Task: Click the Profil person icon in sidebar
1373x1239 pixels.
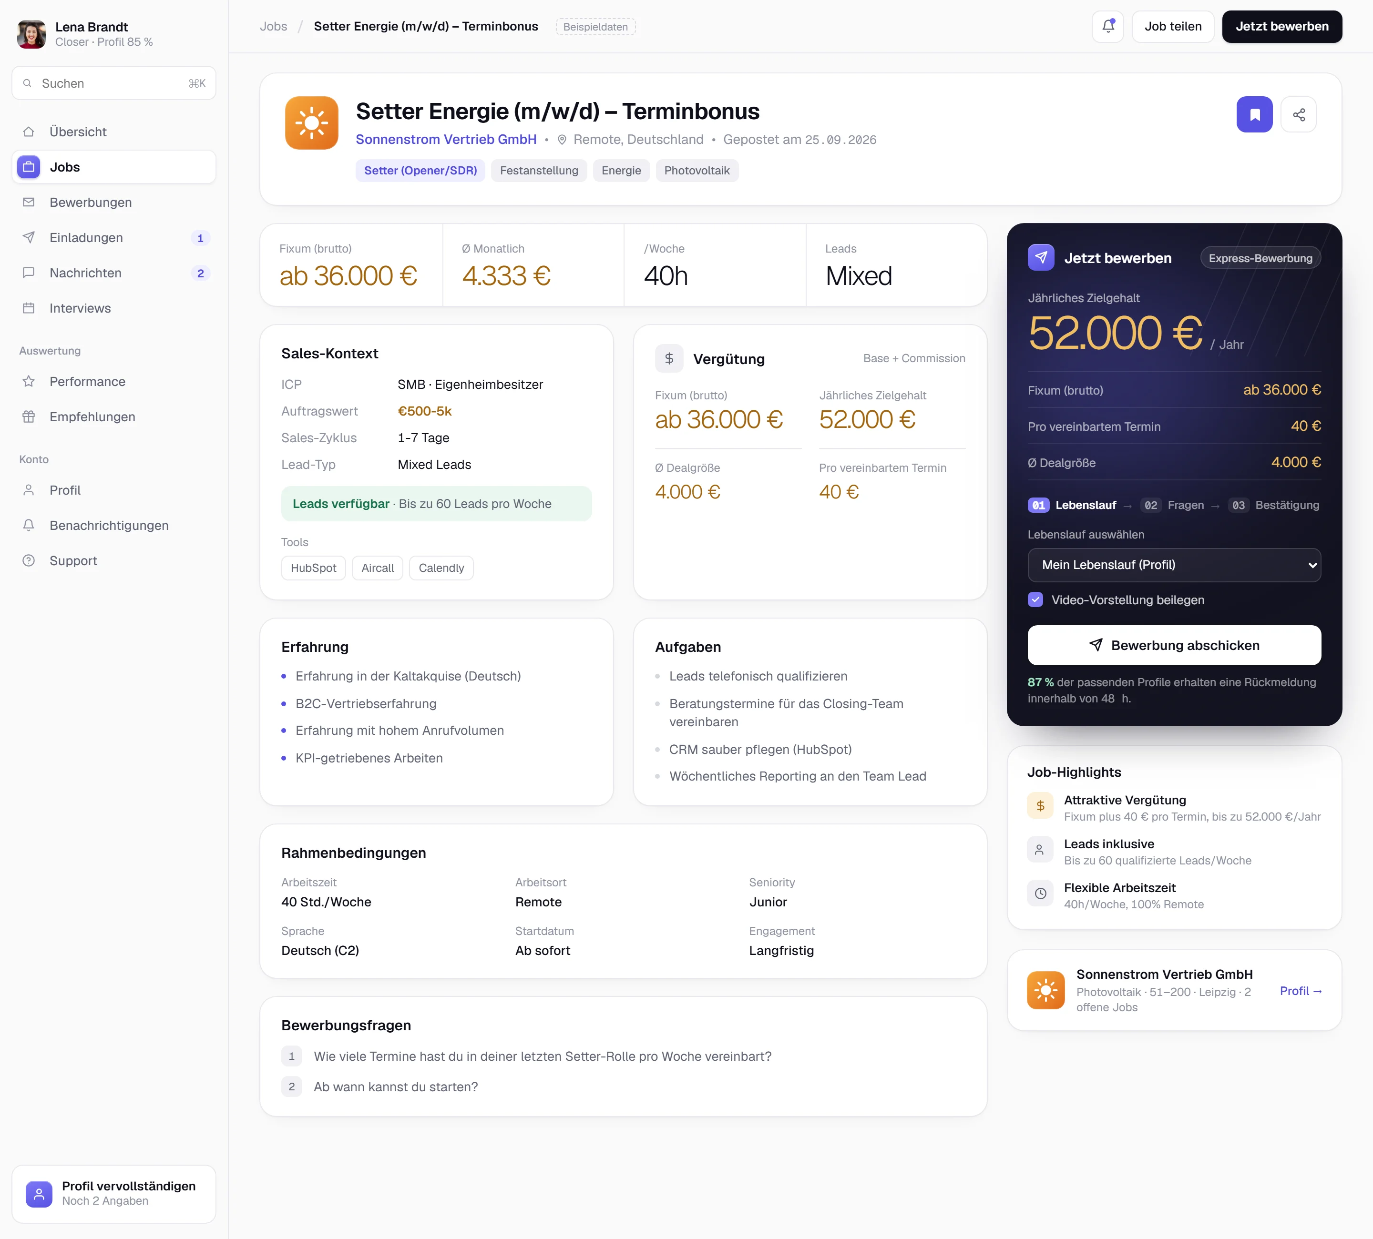Action: pos(29,491)
